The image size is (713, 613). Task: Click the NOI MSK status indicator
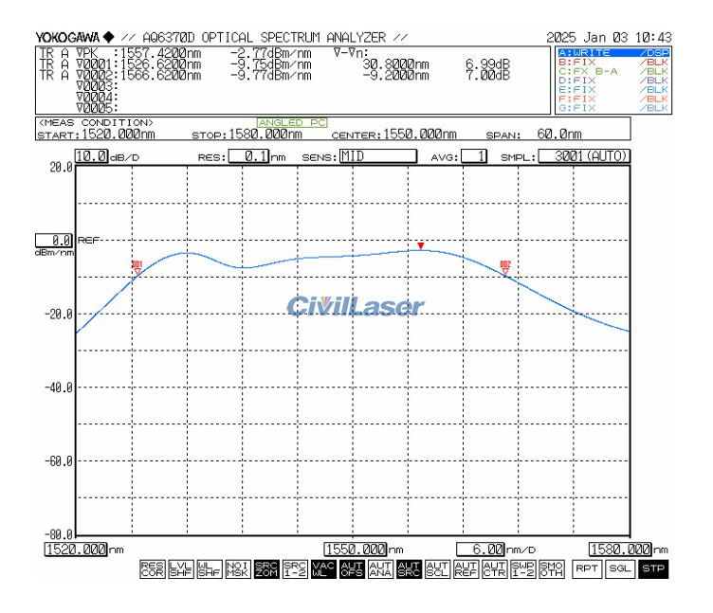(238, 568)
